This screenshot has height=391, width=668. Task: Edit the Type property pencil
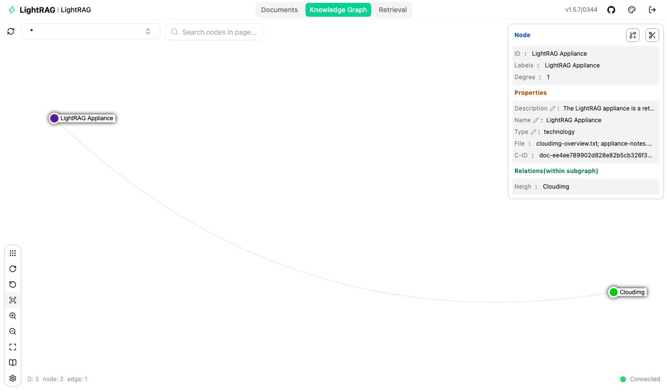coord(534,132)
